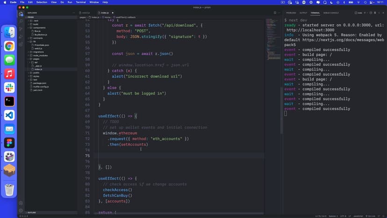387x218 pixels.
Task: Open the Run and Debug view
Action: coord(21,36)
